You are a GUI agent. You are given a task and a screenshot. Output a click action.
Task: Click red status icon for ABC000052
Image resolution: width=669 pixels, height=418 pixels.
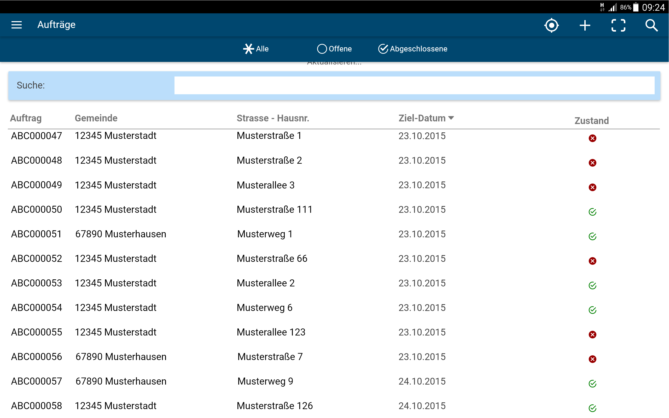[592, 261]
